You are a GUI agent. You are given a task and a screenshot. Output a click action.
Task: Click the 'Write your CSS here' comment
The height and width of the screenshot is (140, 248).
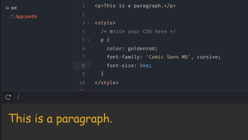(138, 32)
